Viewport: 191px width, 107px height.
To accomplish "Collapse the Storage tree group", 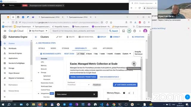I will click(x=38, y=73).
